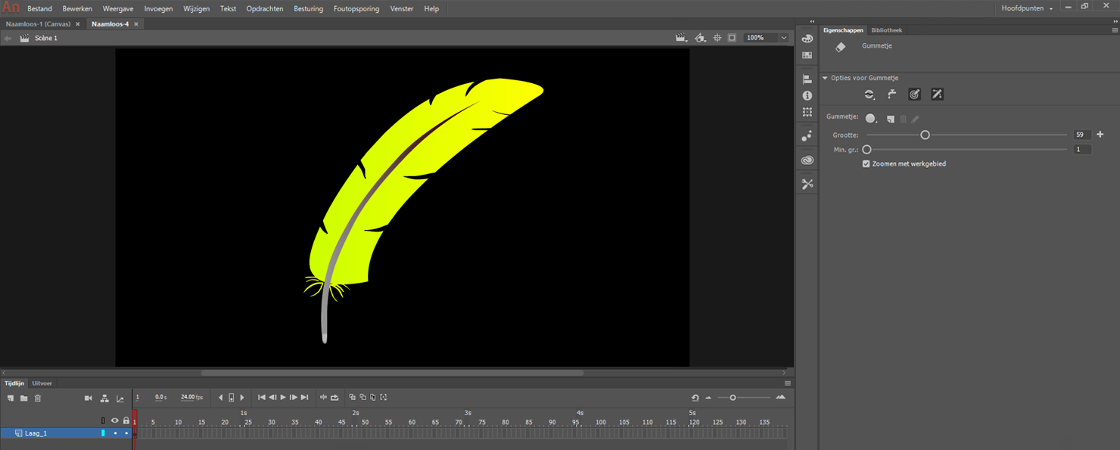Step back one frame

[272, 397]
